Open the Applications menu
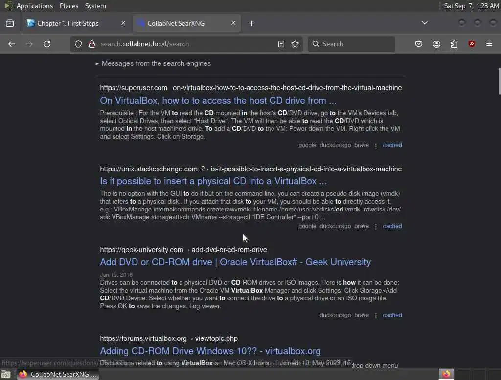 [35, 6]
